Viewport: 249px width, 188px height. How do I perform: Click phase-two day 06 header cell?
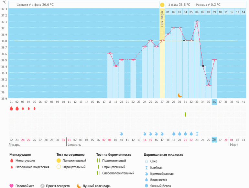click(197, 12)
